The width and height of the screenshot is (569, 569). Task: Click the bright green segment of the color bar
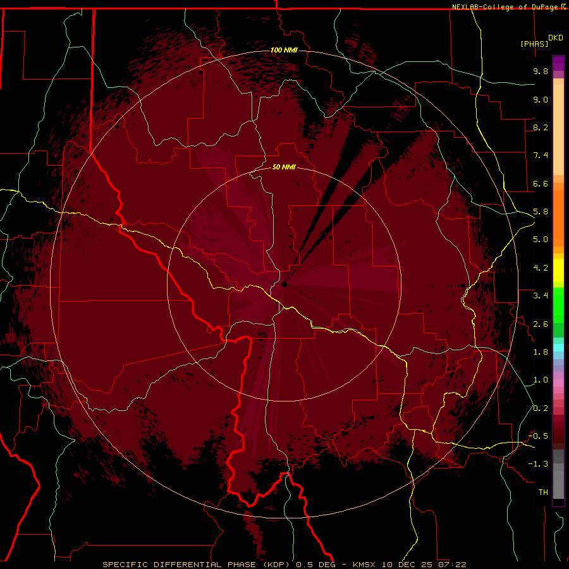pyautogui.click(x=558, y=305)
